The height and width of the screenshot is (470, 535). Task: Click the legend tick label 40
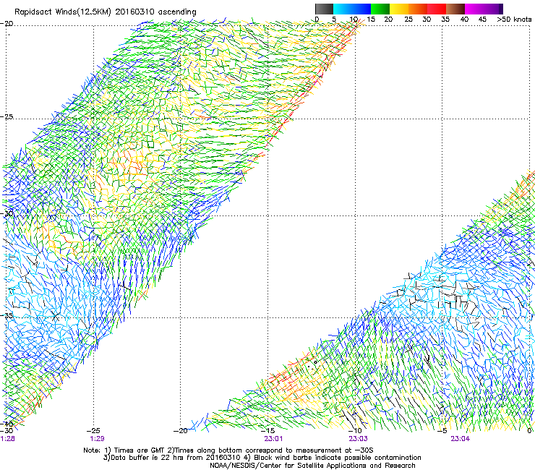[464, 20]
